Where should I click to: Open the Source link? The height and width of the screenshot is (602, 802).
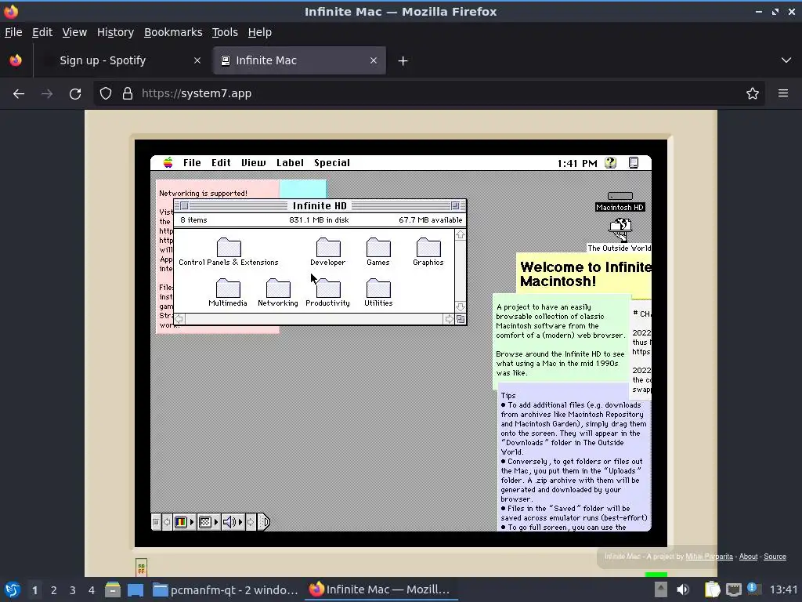pos(775,557)
